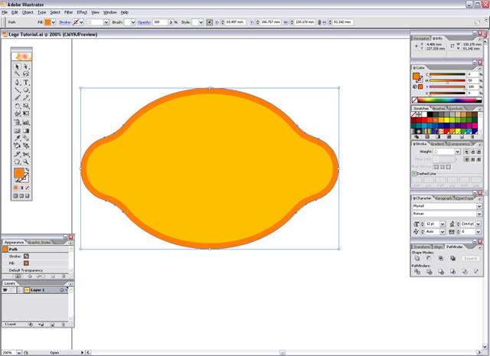Select the Direct Selection tool
The height and width of the screenshot is (356, 490).
(26, 67)
